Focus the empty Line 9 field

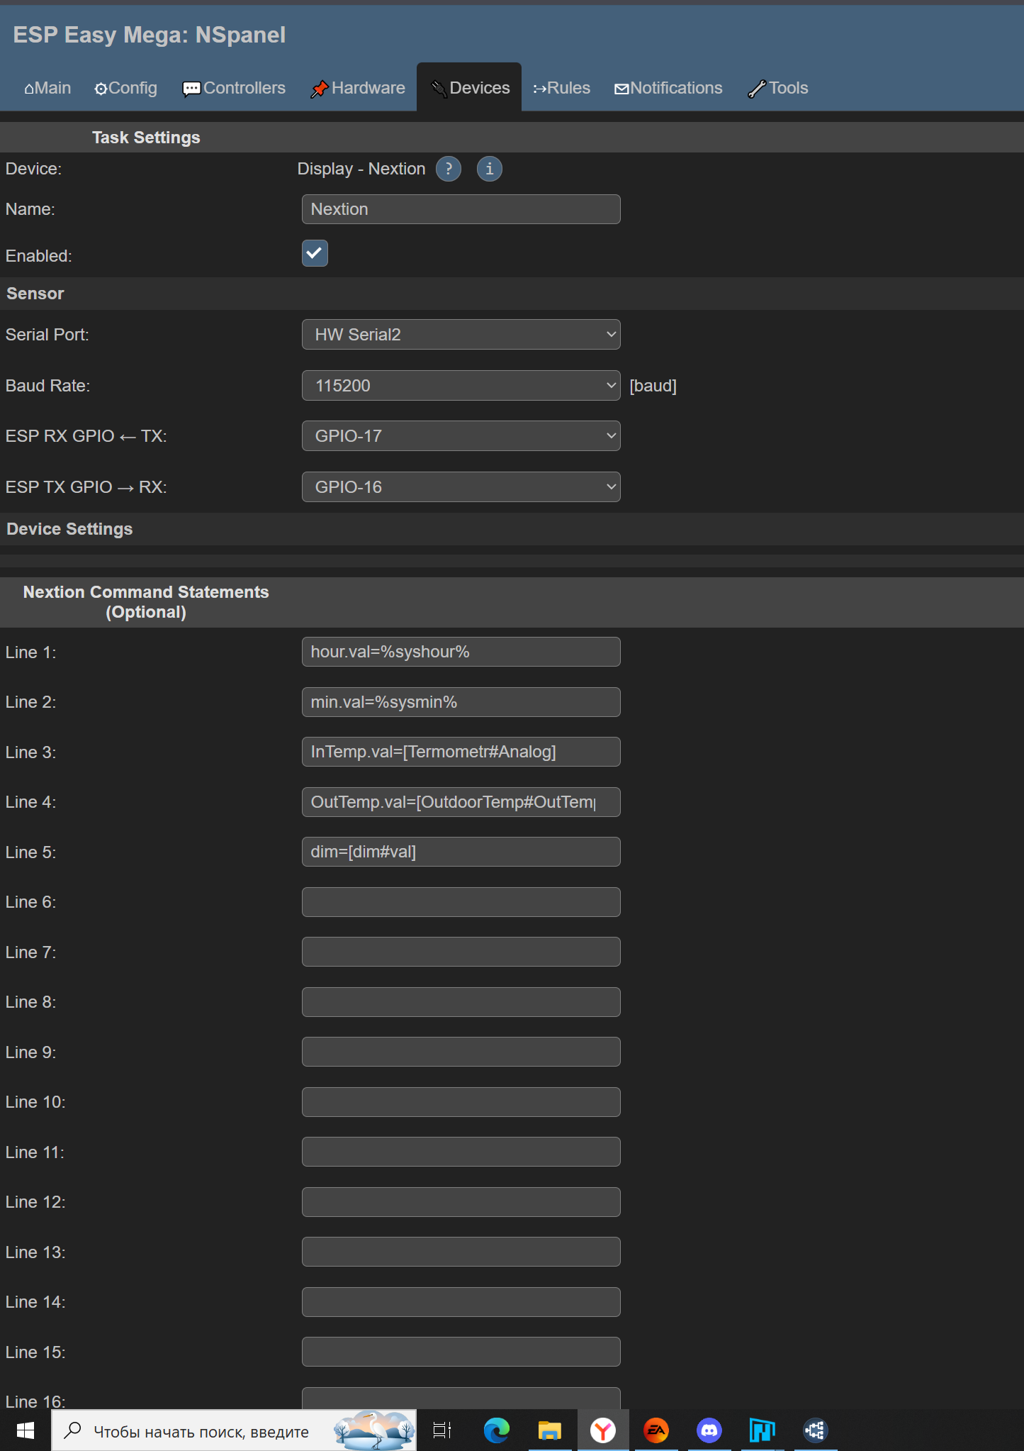(461, 1052)
